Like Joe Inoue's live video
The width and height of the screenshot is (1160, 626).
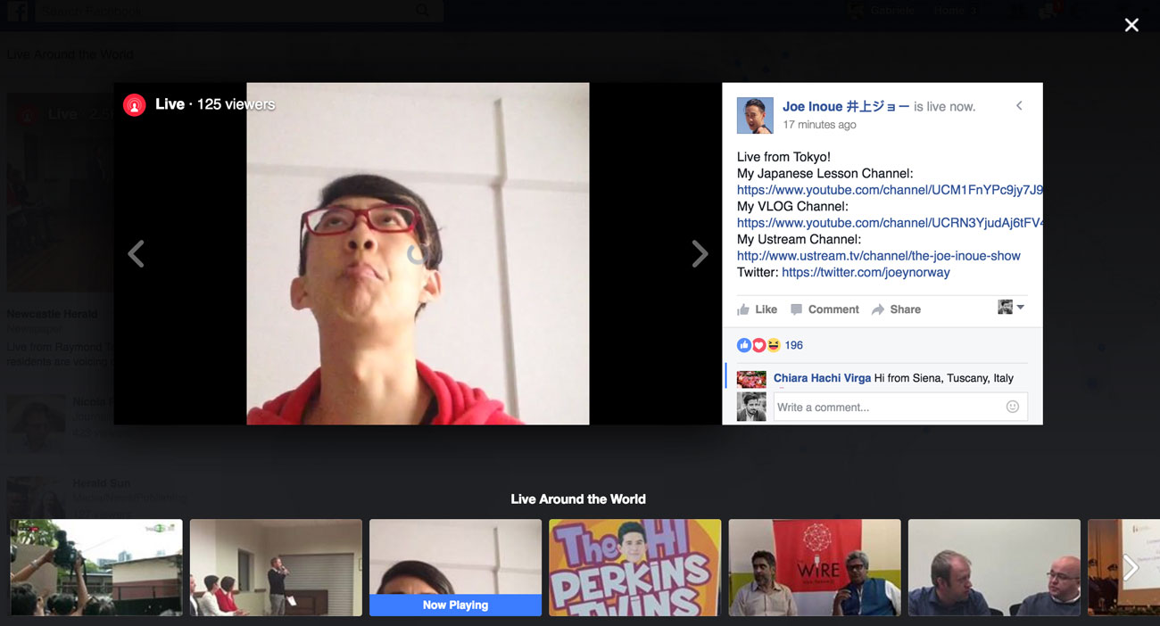tap(757, 309)
